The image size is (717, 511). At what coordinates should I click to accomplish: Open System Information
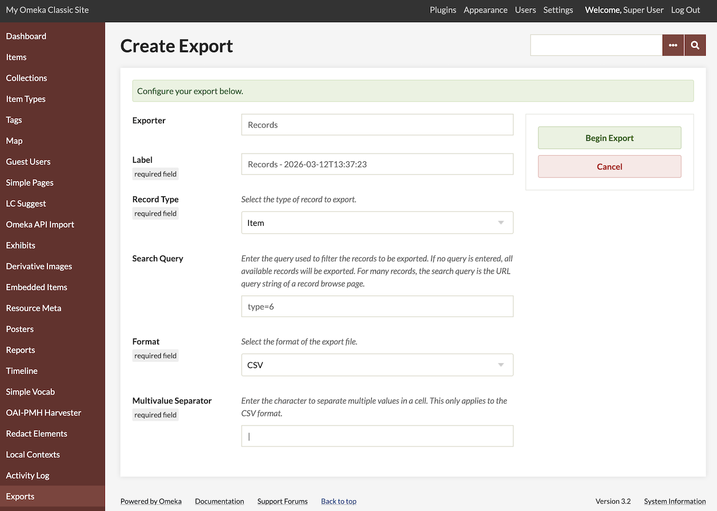[x=674, y=501]
